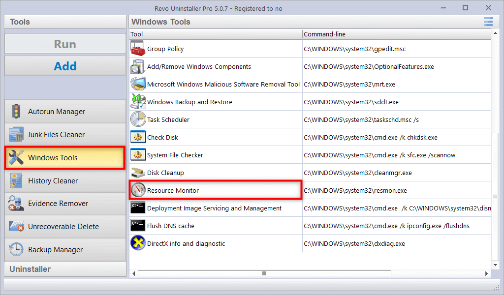Sort by the Tool column header
Screen dimensions: 504x295
216,34
